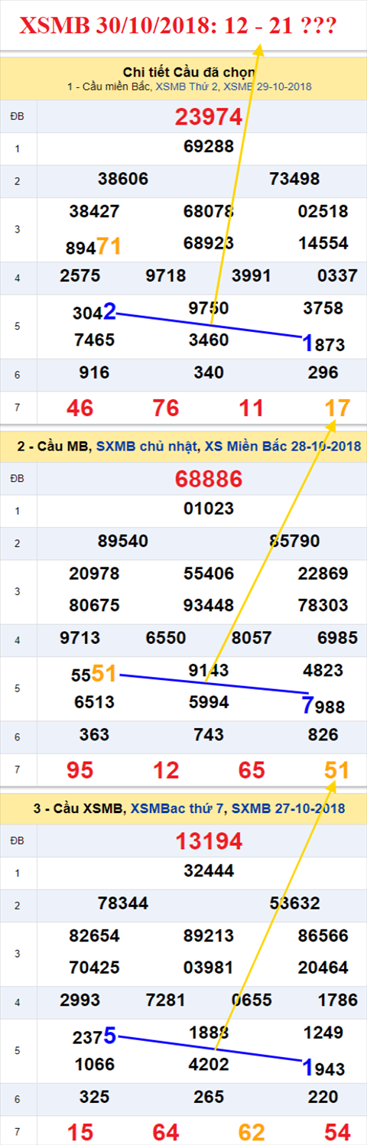Select sixth prize number 296
Image resolution: width=367 pixels, height=1145 pixels.
pos(323,372)
